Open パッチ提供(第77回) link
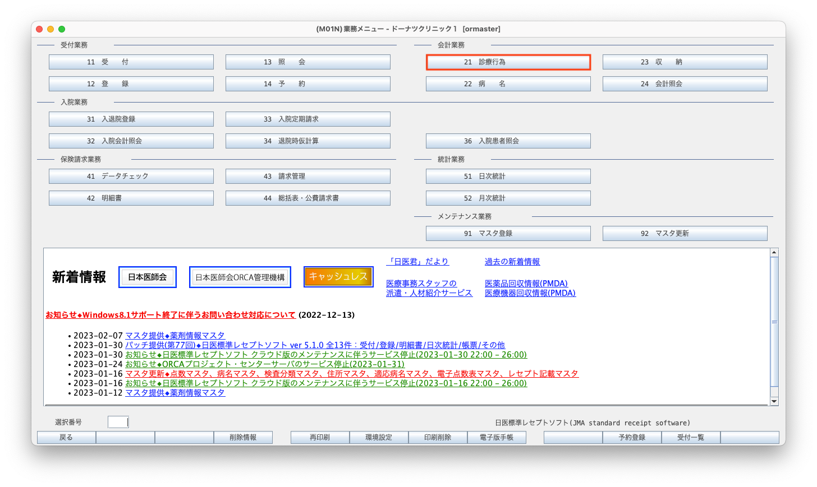Screen dimensions: 817x487 315,345
